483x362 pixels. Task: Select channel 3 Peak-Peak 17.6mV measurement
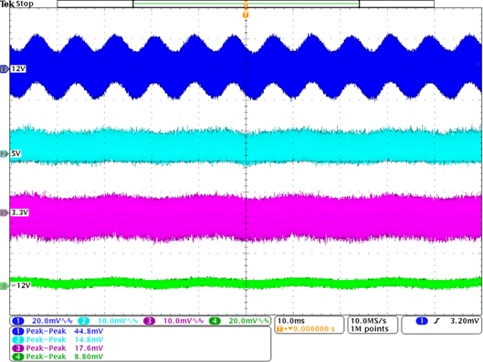pos(58,348)
